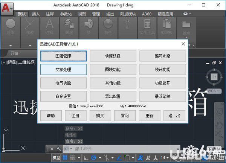Viewport: 226px width, 163px height.
Task: Open the 绘图 draw panel icon
Action: [11, 24]
